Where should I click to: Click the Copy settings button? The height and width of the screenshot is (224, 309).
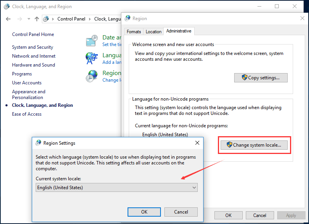tap(261, 77)
